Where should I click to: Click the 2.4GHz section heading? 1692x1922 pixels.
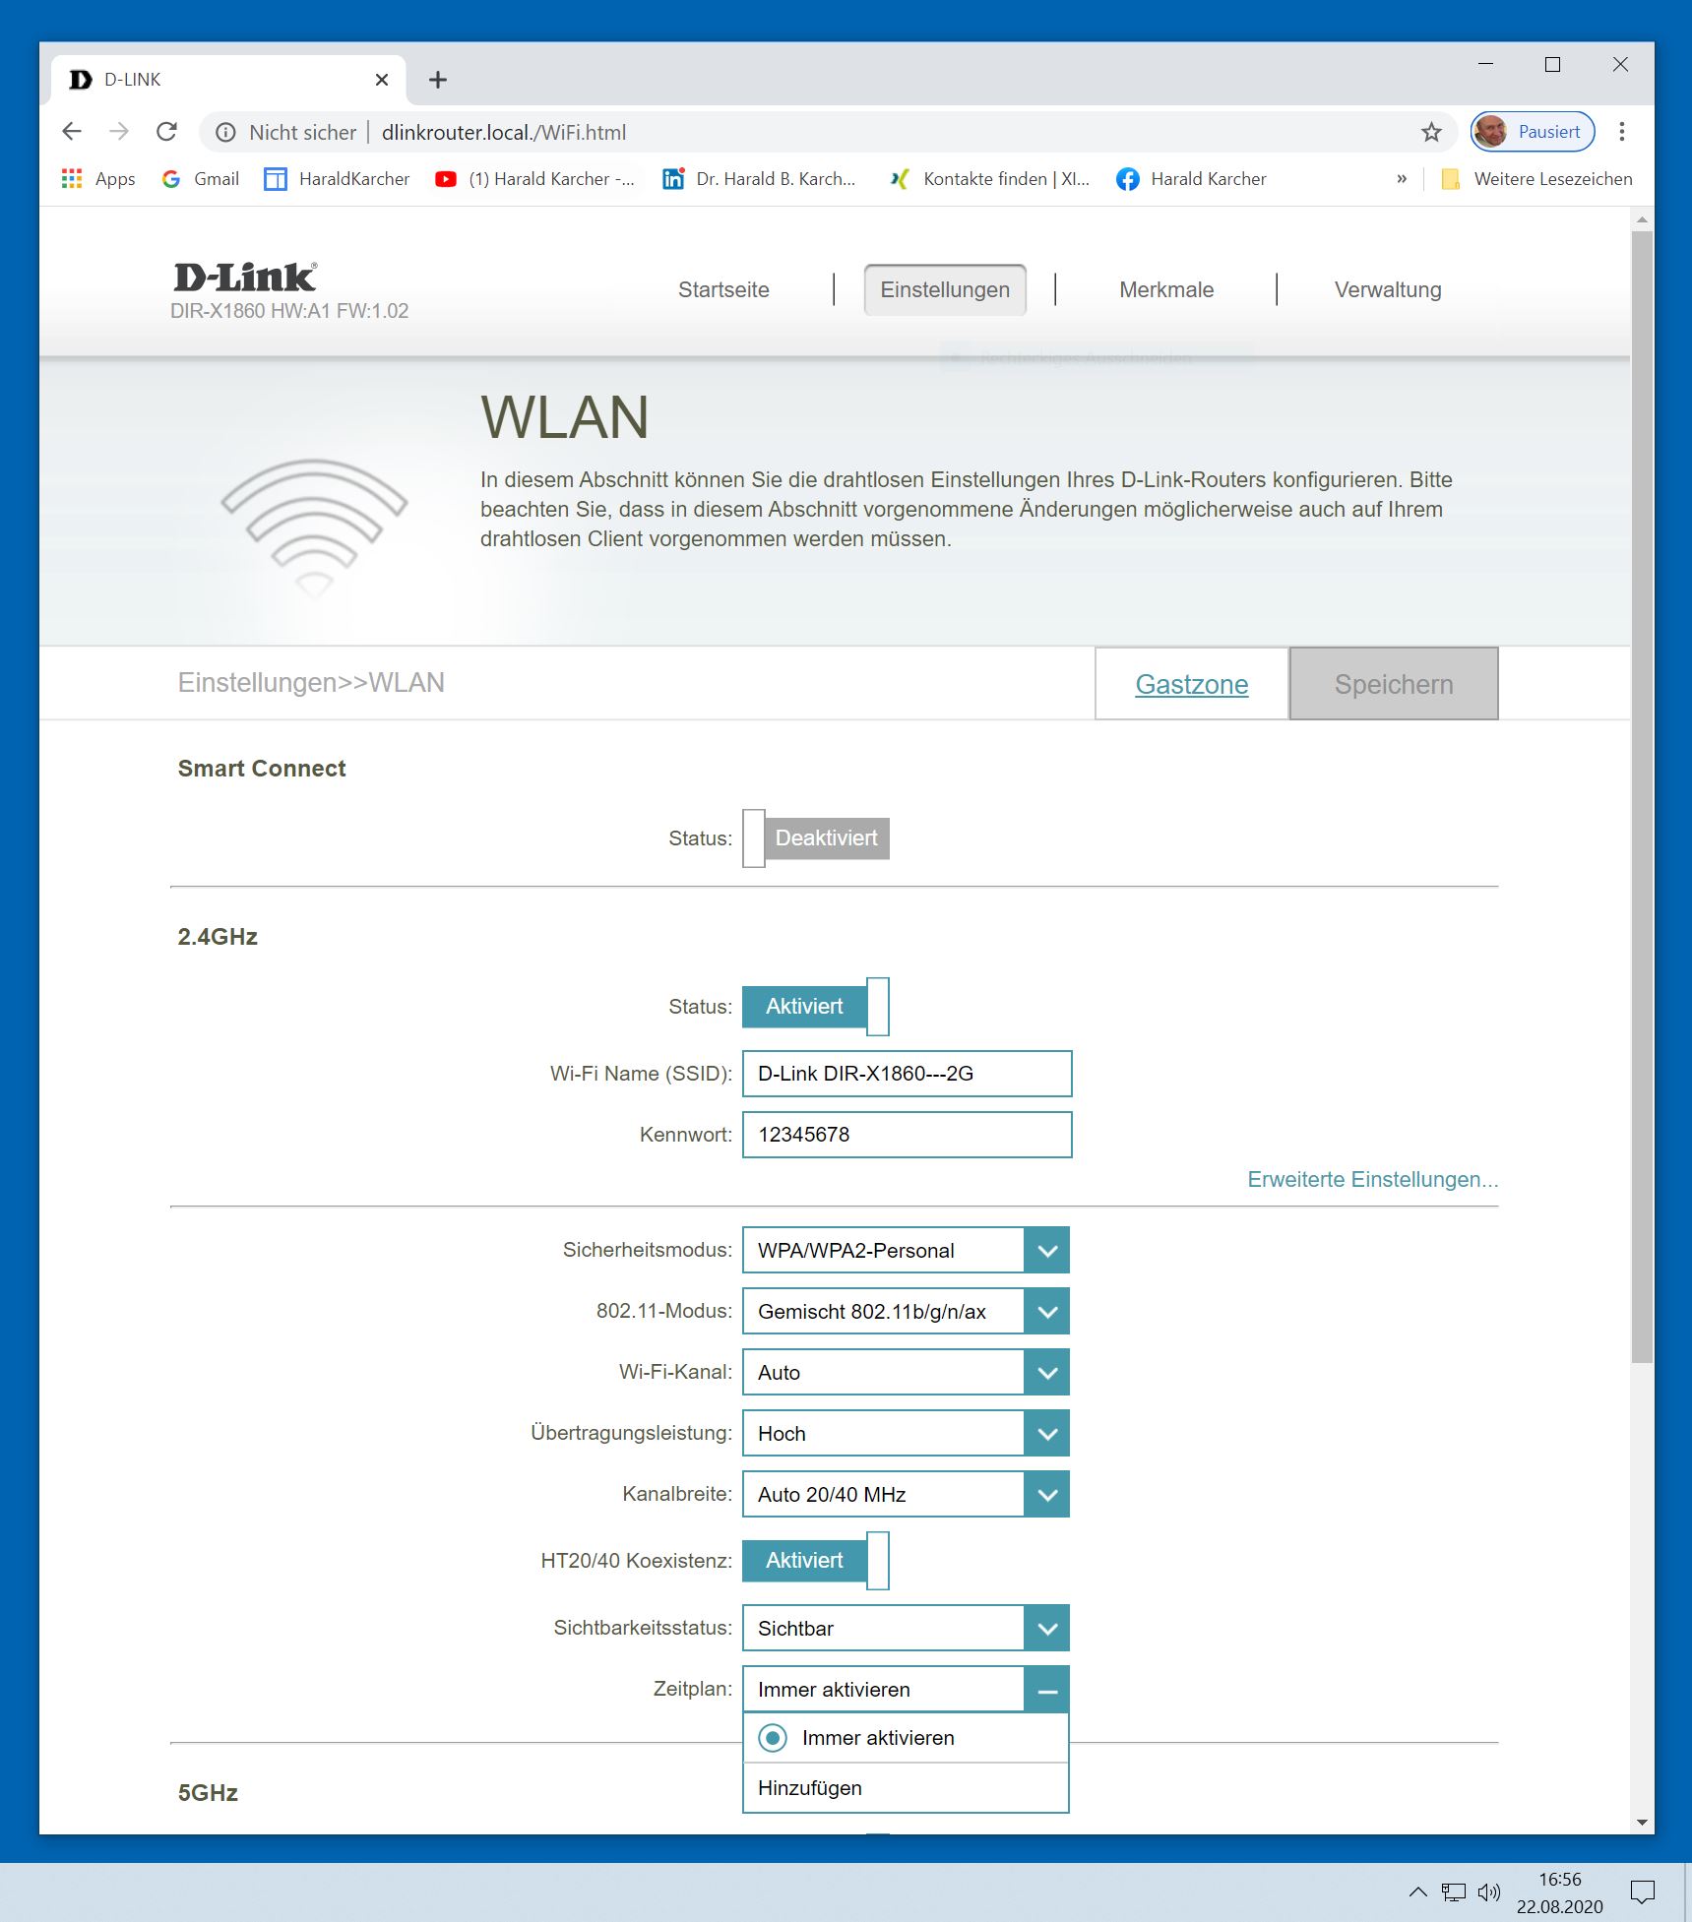pyautogui.click(x=218, y=937)
